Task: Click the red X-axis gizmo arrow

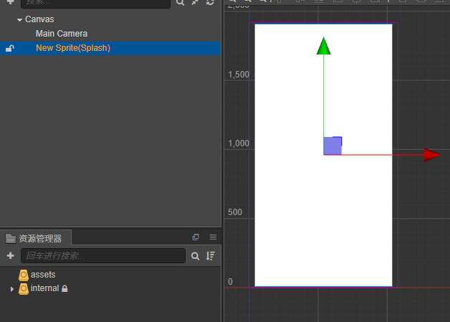Action: click(x=432, y=155)
